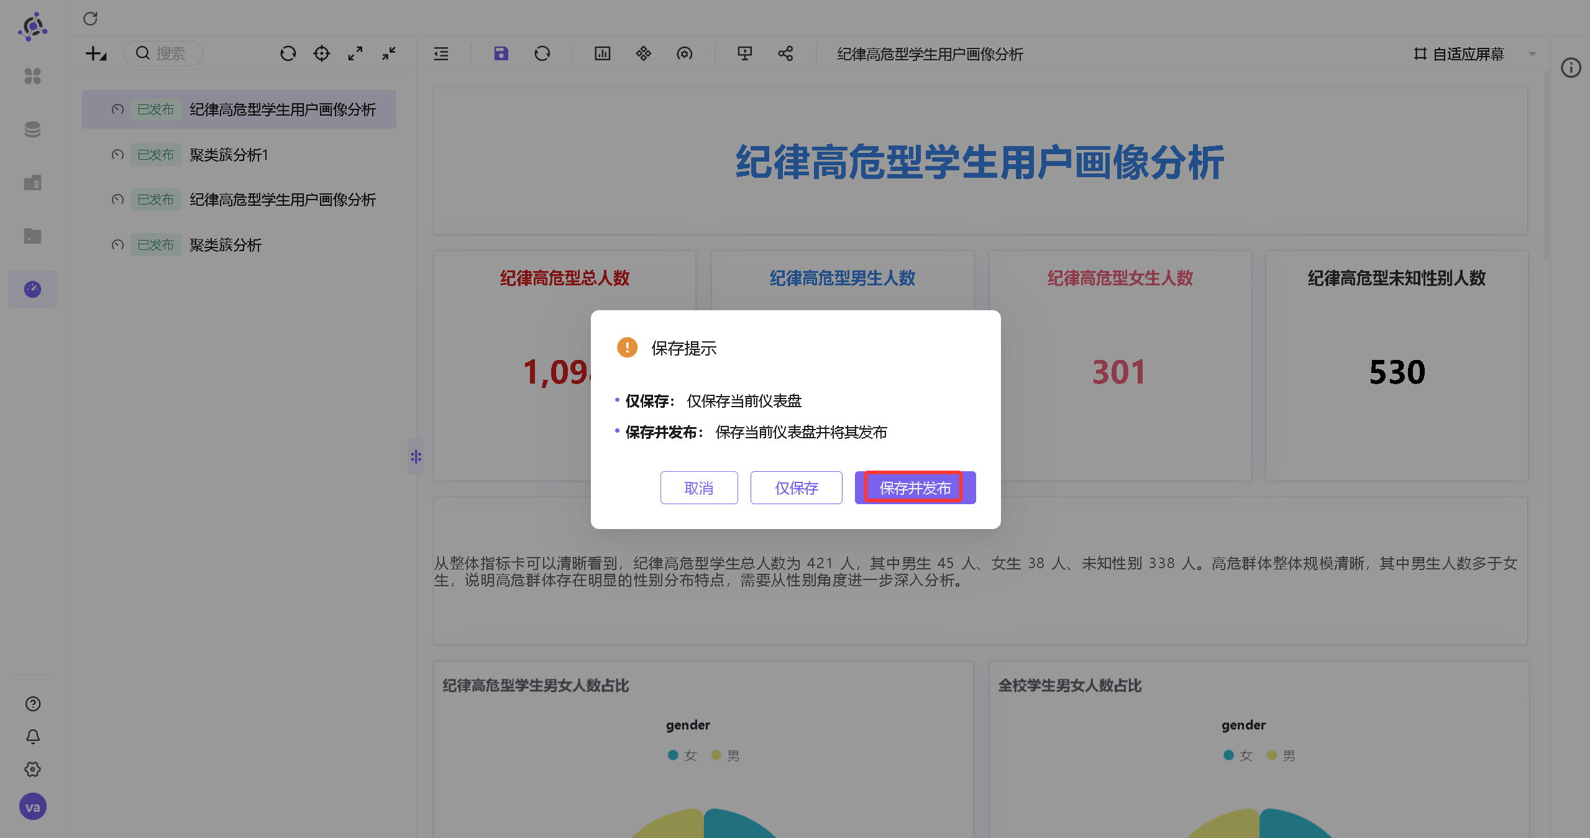Open the folder icon in the sidebar

[x=32, y=236]
